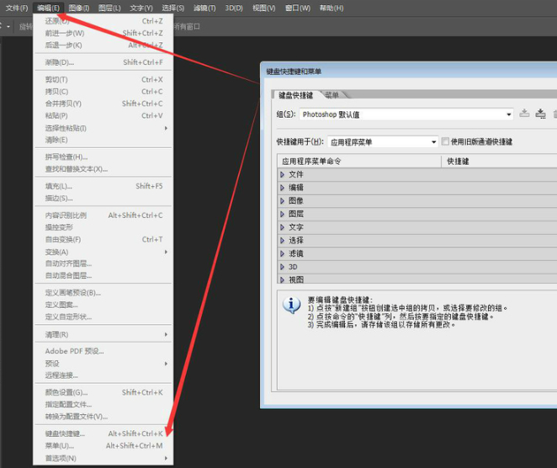Expand the 3D command group
Viewport: 557px width, 468px height.
(x=283, y=267)
